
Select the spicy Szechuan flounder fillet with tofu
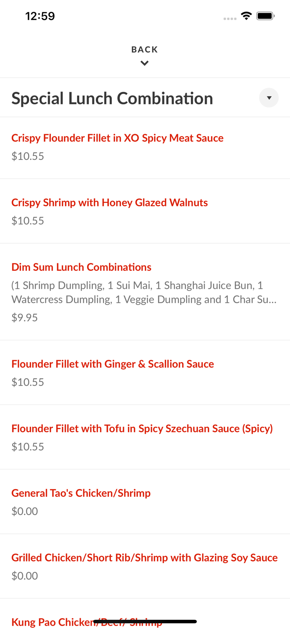click(x=142, y=429)
